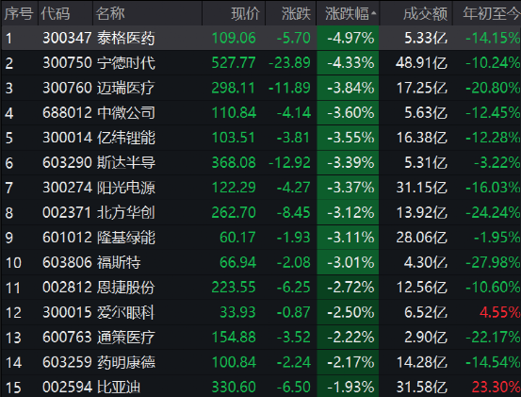Open 北方华创 stock details
521x397 pixels.
tap(261, 212)
